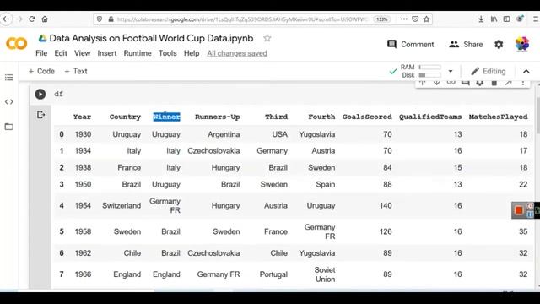Move cell down using arrow icon
This screenshot has height=304, width=540.
pos(437,83)
